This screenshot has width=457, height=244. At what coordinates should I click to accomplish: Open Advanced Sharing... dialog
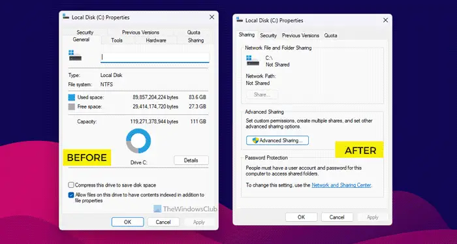277,140
